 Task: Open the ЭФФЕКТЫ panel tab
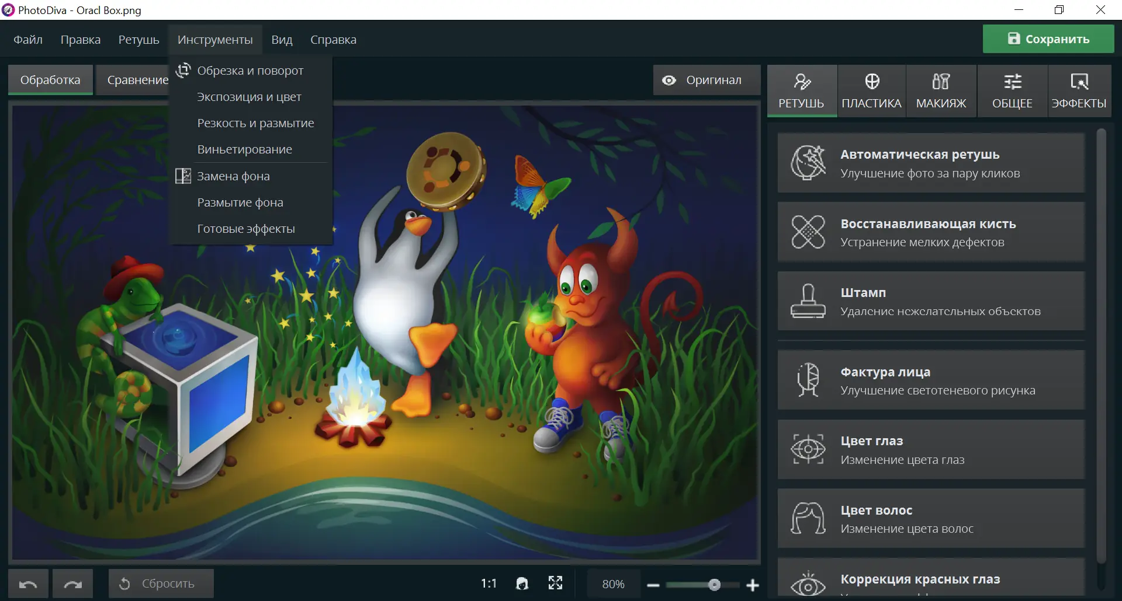(1079, 91)
